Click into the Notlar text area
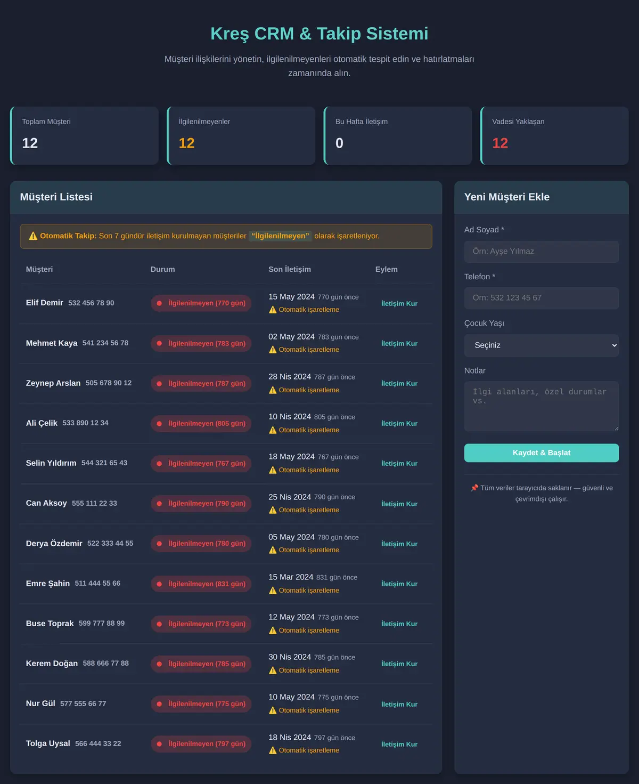 [542, 406]
